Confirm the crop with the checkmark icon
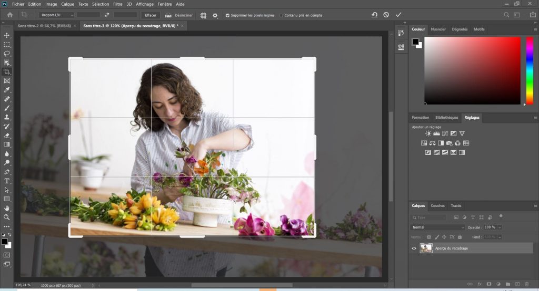Screen dimensions: 539x291 tap(398, 15)
